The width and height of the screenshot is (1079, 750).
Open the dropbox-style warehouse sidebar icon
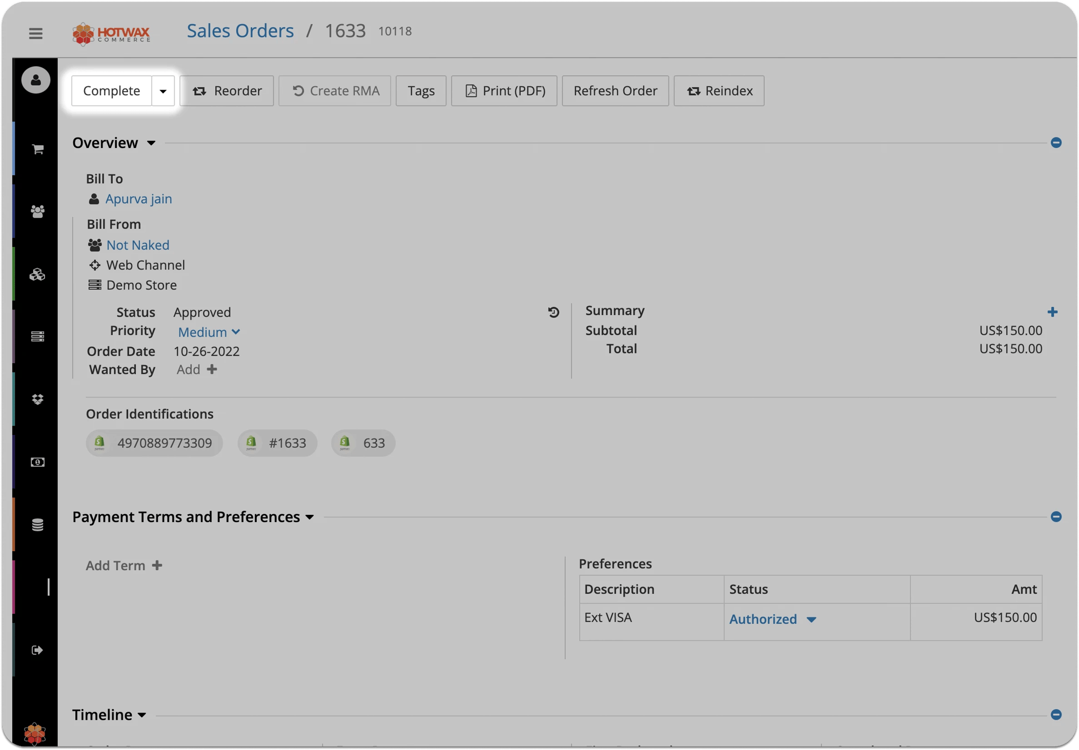pos(37,399)
